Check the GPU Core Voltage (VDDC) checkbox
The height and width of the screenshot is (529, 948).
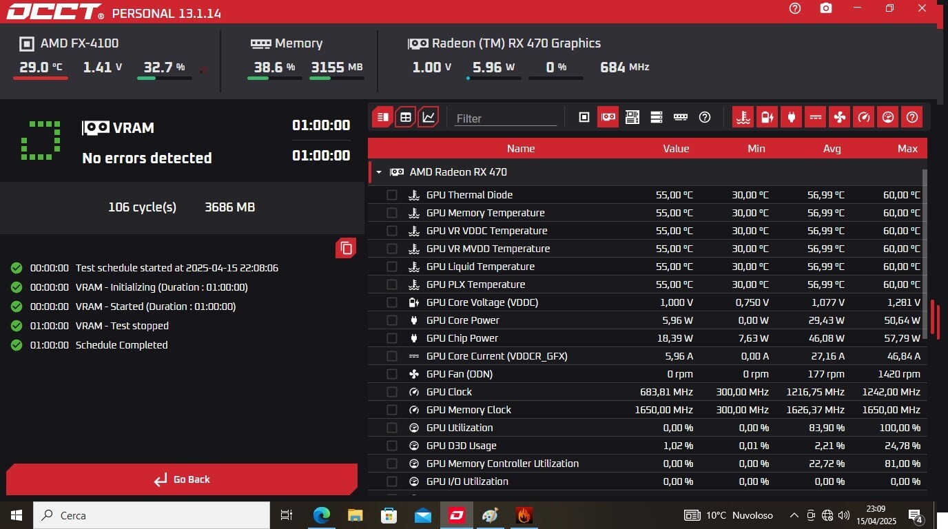pos(392,302)
